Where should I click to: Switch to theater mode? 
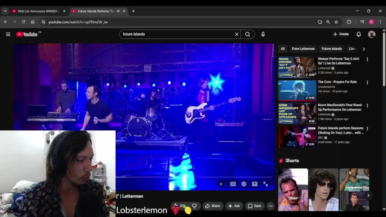pyautogui.click(x=255, y=184)
